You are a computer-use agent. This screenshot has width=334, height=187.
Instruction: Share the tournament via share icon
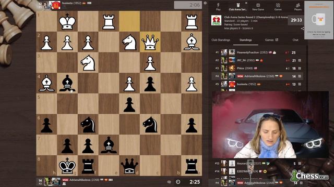(303, 29)
